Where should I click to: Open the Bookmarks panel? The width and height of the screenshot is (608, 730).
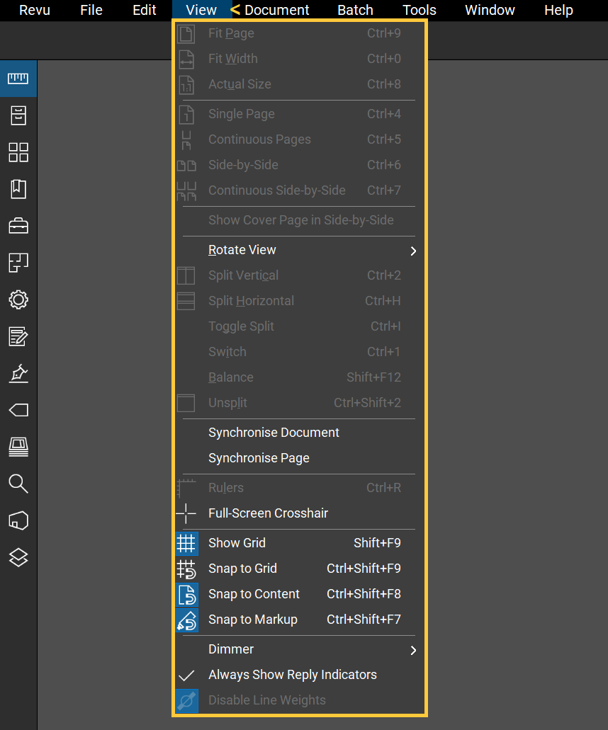pos(18,188)
